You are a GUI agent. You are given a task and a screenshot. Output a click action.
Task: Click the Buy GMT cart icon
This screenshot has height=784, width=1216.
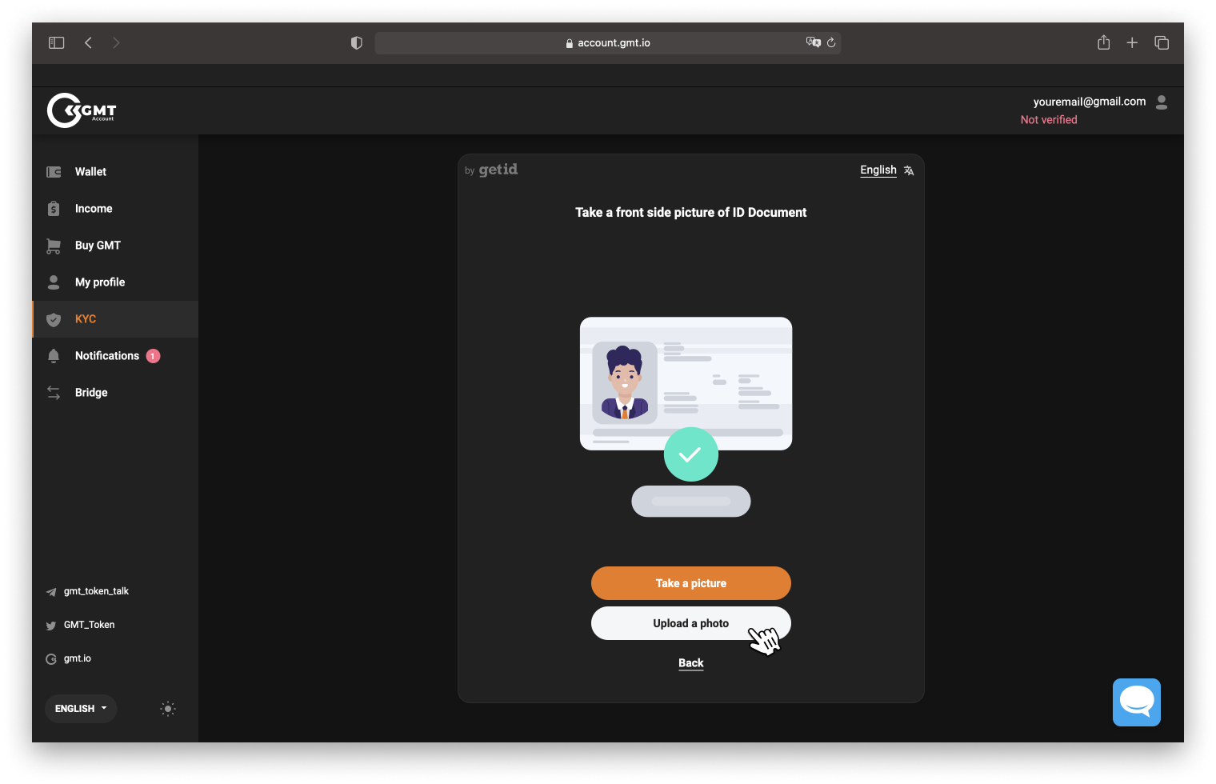coord(54,246)
